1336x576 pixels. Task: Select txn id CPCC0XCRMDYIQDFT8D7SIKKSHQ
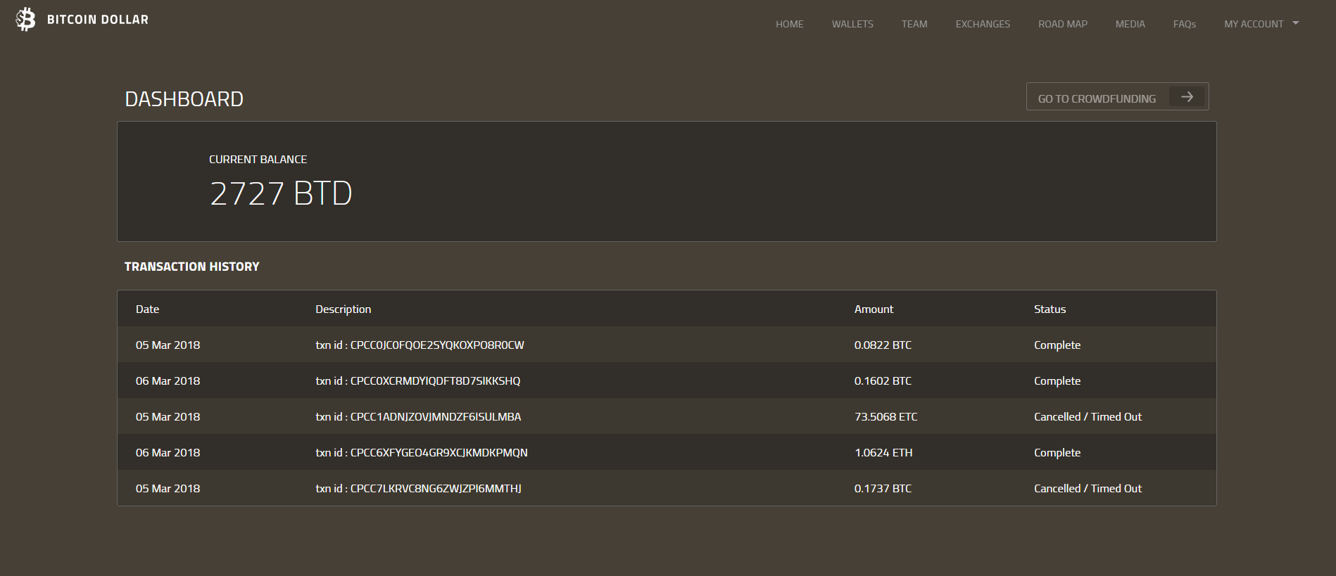[418, 381]
